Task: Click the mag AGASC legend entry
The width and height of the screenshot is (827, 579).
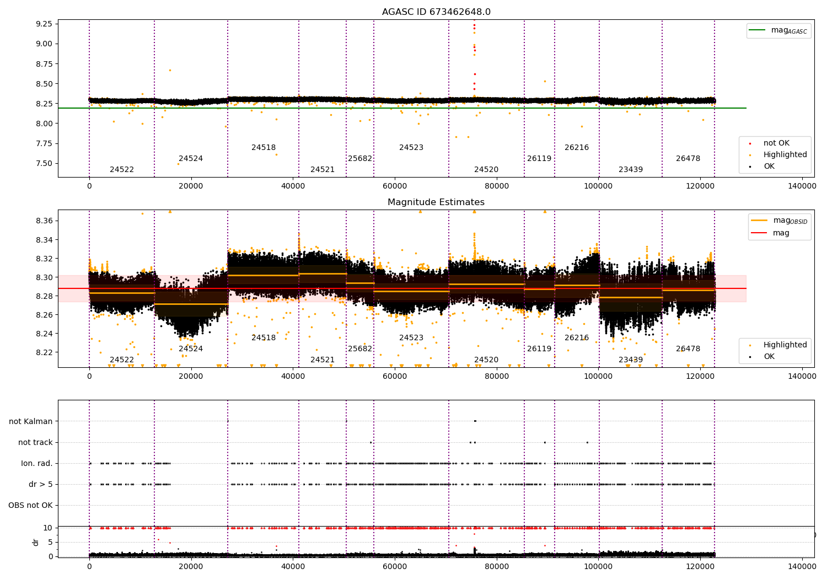Action: [778, 30]
